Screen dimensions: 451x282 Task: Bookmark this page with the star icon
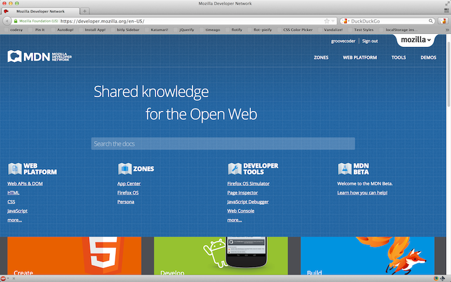coord(327,21)
